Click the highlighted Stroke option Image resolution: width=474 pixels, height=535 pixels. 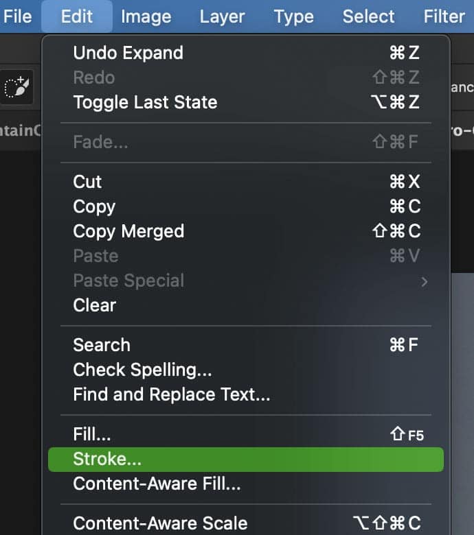pos(246,460)
